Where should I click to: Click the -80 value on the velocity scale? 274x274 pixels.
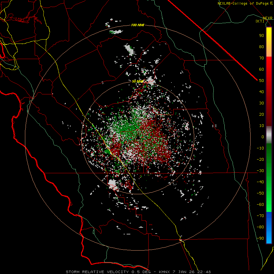click(x=260, y=227)
